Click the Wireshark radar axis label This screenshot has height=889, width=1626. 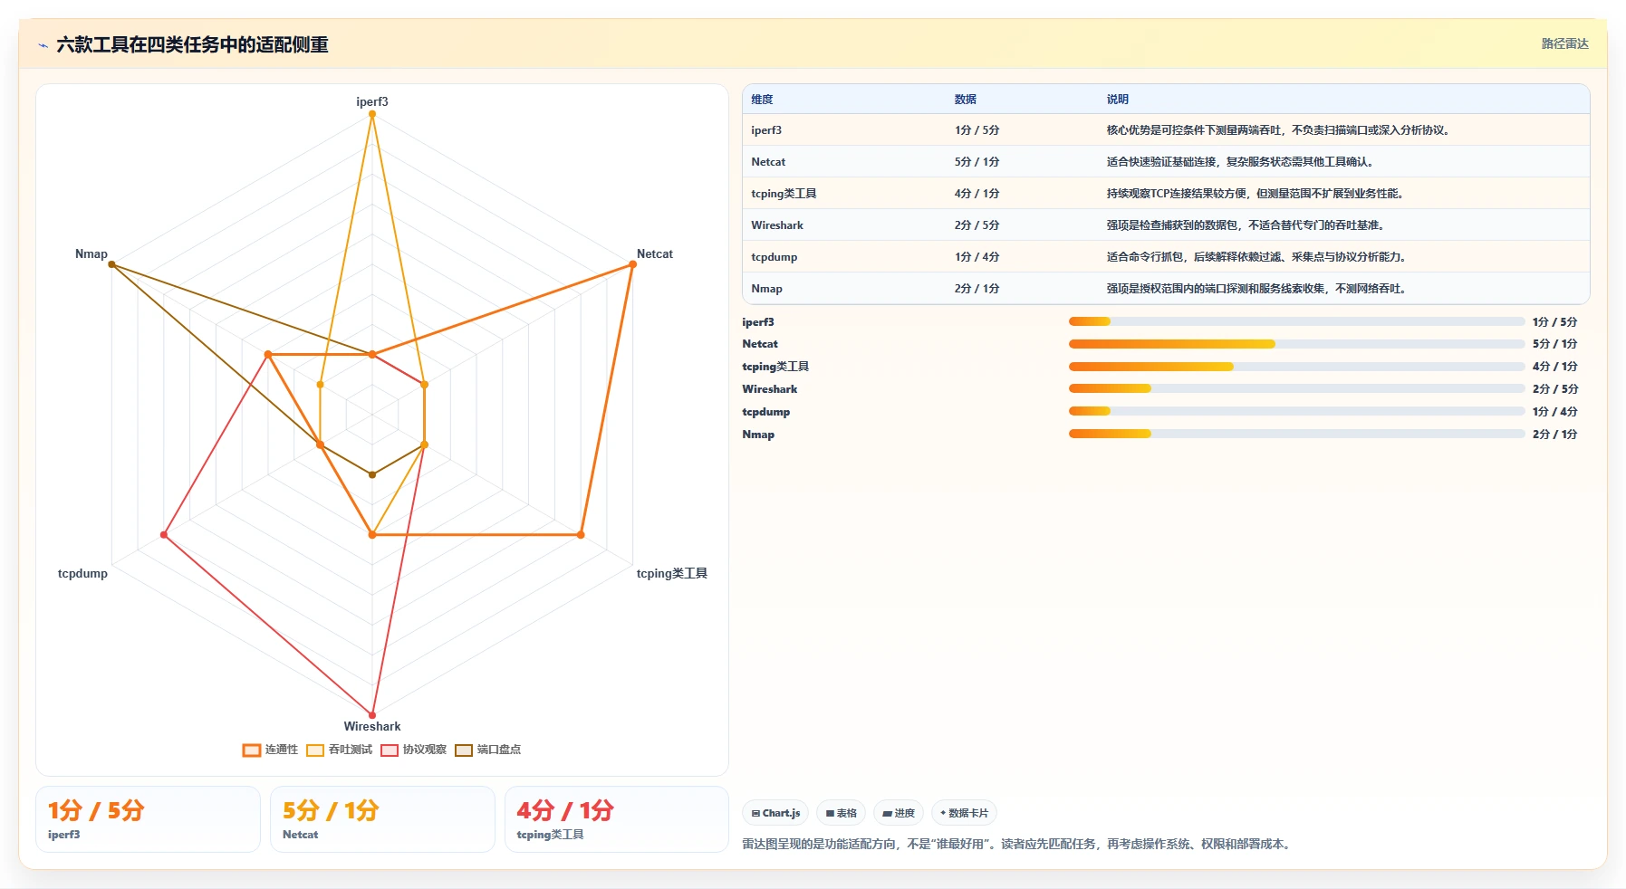[372, 726]
